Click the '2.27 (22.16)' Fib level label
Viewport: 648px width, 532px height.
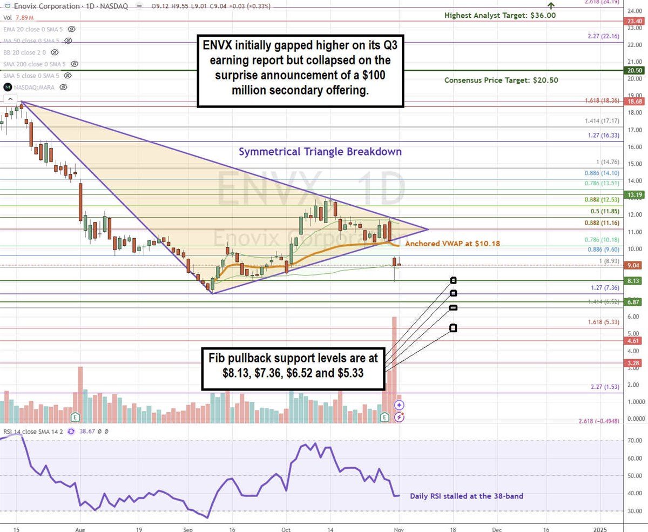[603, 37]
